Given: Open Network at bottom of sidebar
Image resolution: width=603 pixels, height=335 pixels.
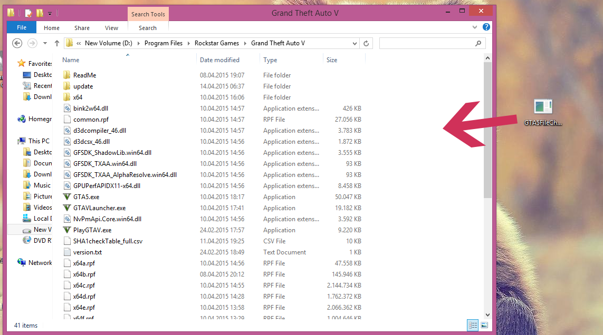Looking at the screenshot, I should point(37,262).
